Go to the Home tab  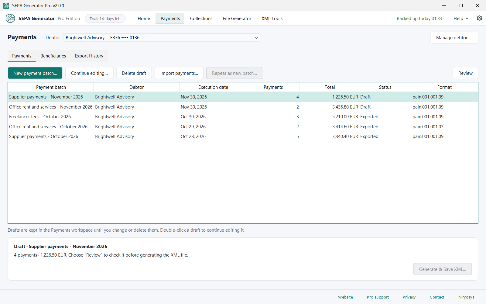(x=144, y=19)
